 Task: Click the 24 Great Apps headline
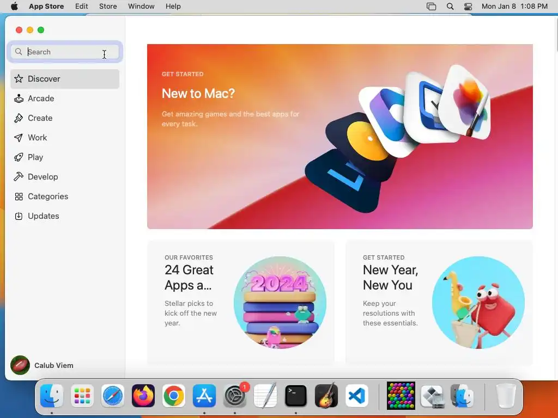pos(189,278)
